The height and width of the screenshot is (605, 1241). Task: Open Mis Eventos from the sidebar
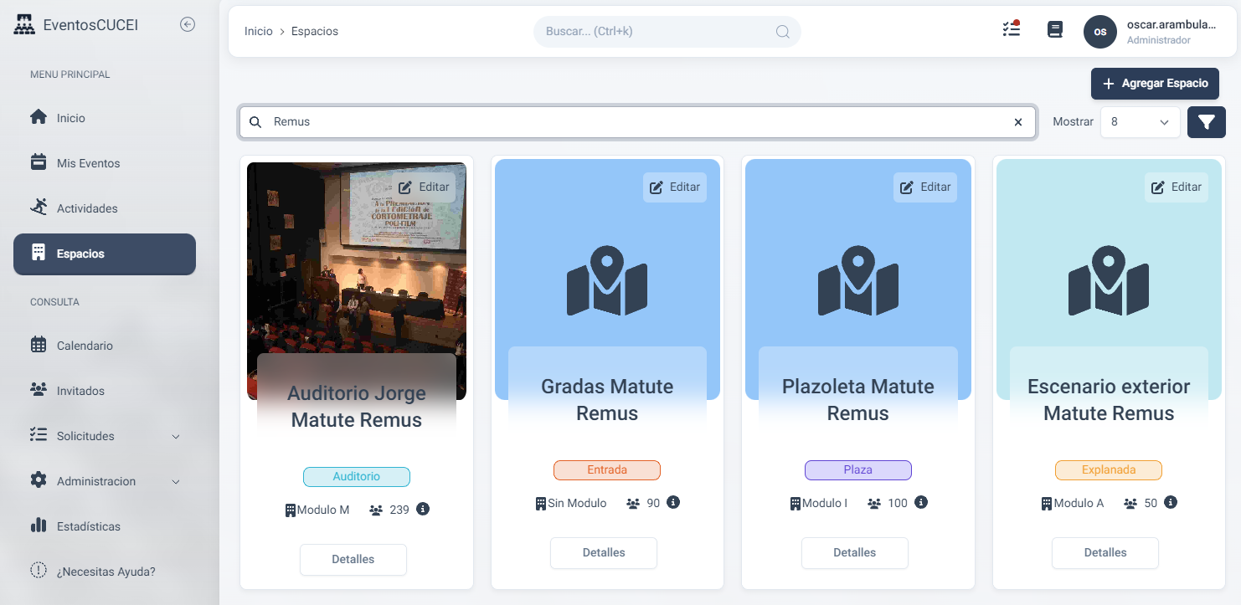point(88,163)
